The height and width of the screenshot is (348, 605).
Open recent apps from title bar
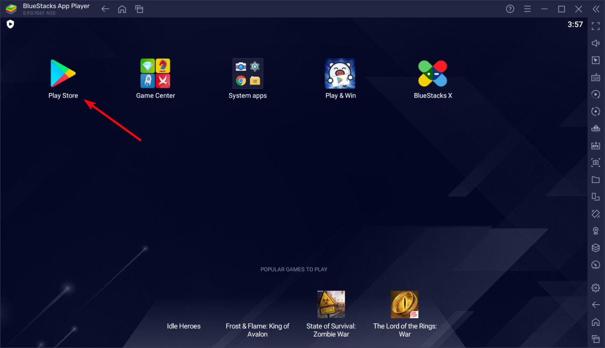(139, 9)
